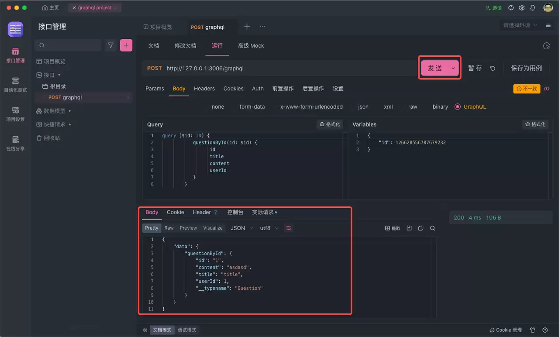Select the binary body type
This screenshot has width=559, height=337.
pyautogui.click(x=440, y=107)
